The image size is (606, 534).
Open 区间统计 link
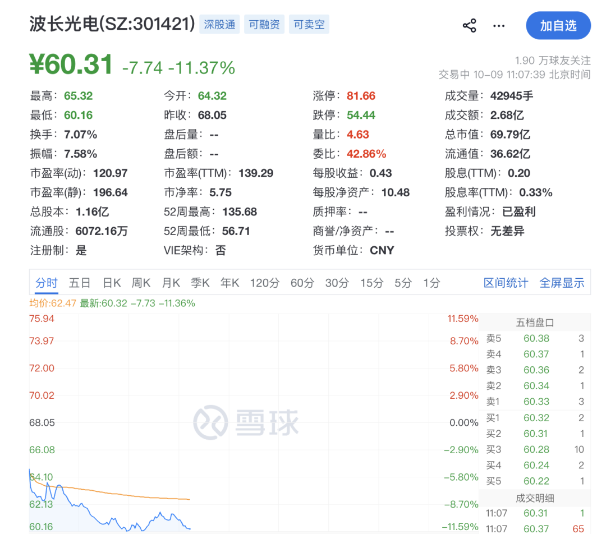(506, 283)
